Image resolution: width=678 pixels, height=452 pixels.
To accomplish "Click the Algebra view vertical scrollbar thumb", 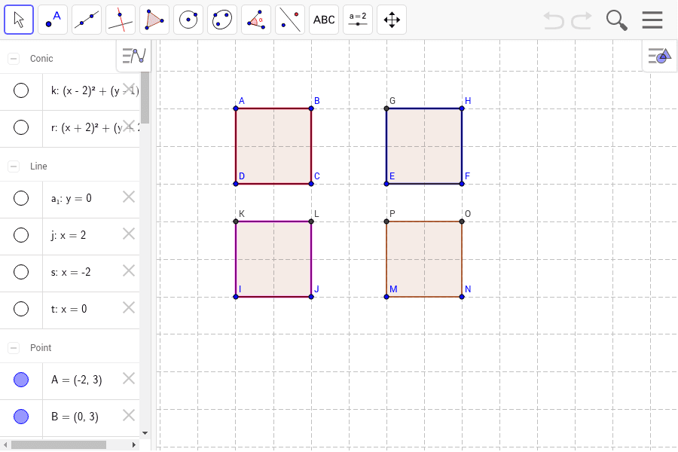I will (x=145, y=98).
